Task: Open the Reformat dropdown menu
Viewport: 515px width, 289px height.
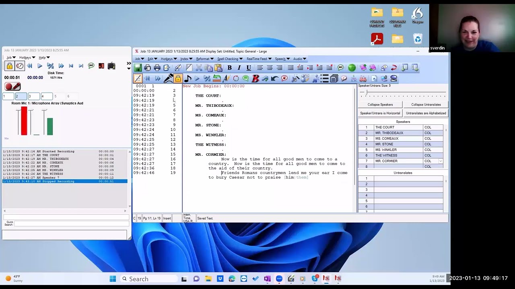Action: click(x=204, y=59)
